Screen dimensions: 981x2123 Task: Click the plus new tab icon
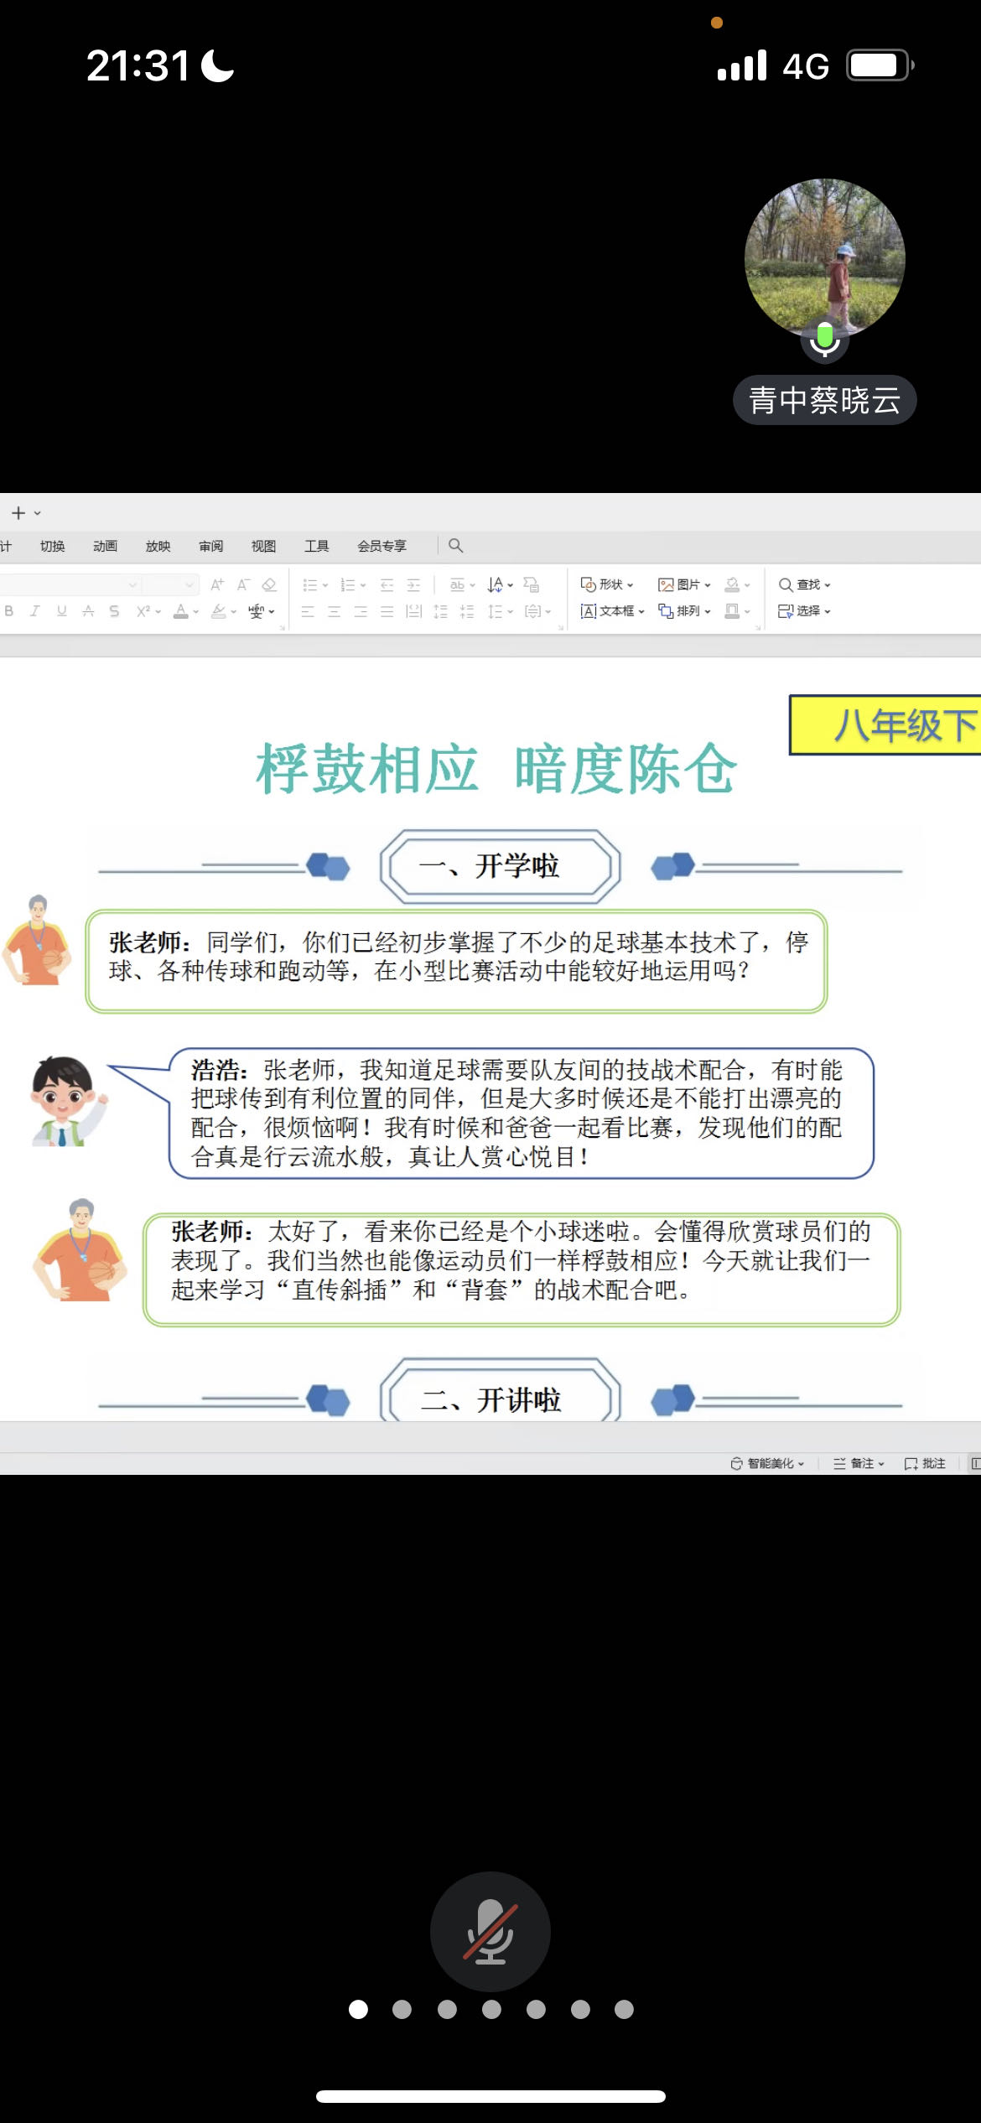18,512
